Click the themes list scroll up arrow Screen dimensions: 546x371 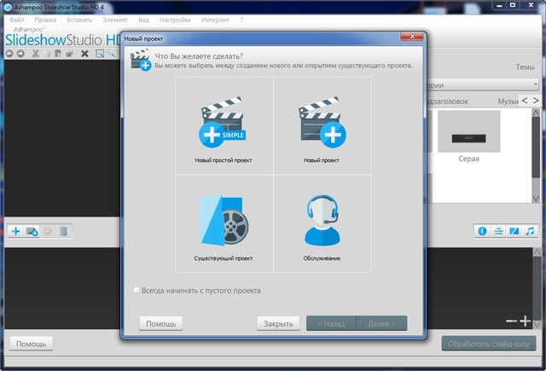click(x=536, y=113)
